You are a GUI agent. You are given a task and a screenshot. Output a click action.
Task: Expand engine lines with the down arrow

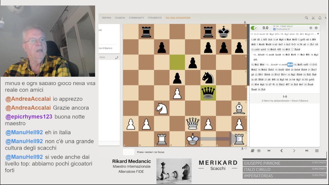point(318,34)
